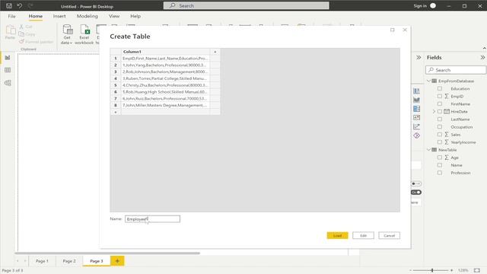Click the Paste icon in Clipboard group
Viewport: 487px width, 274px height.
[x=10, y=30]
